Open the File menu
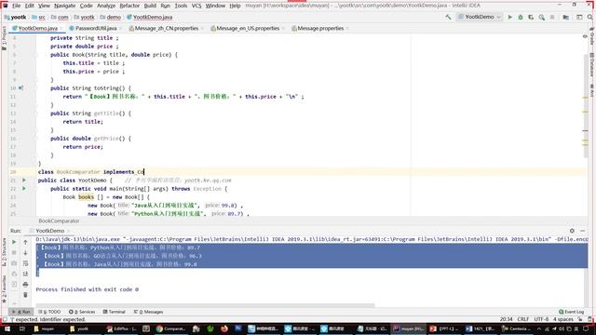This screenshot has height=335, width=596. coord(17,6)
